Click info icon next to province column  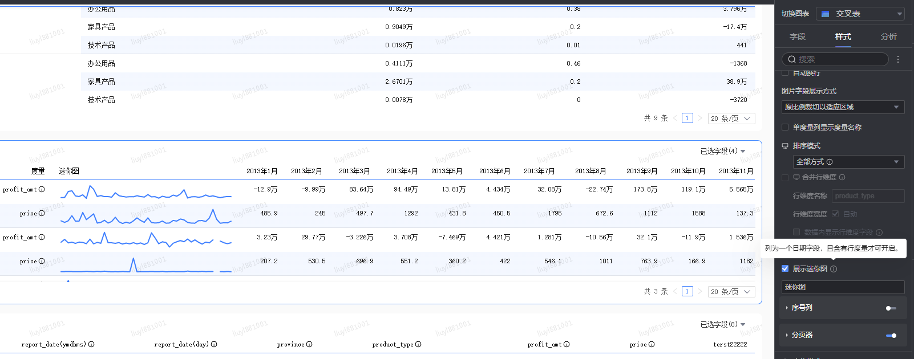(309, 344)
